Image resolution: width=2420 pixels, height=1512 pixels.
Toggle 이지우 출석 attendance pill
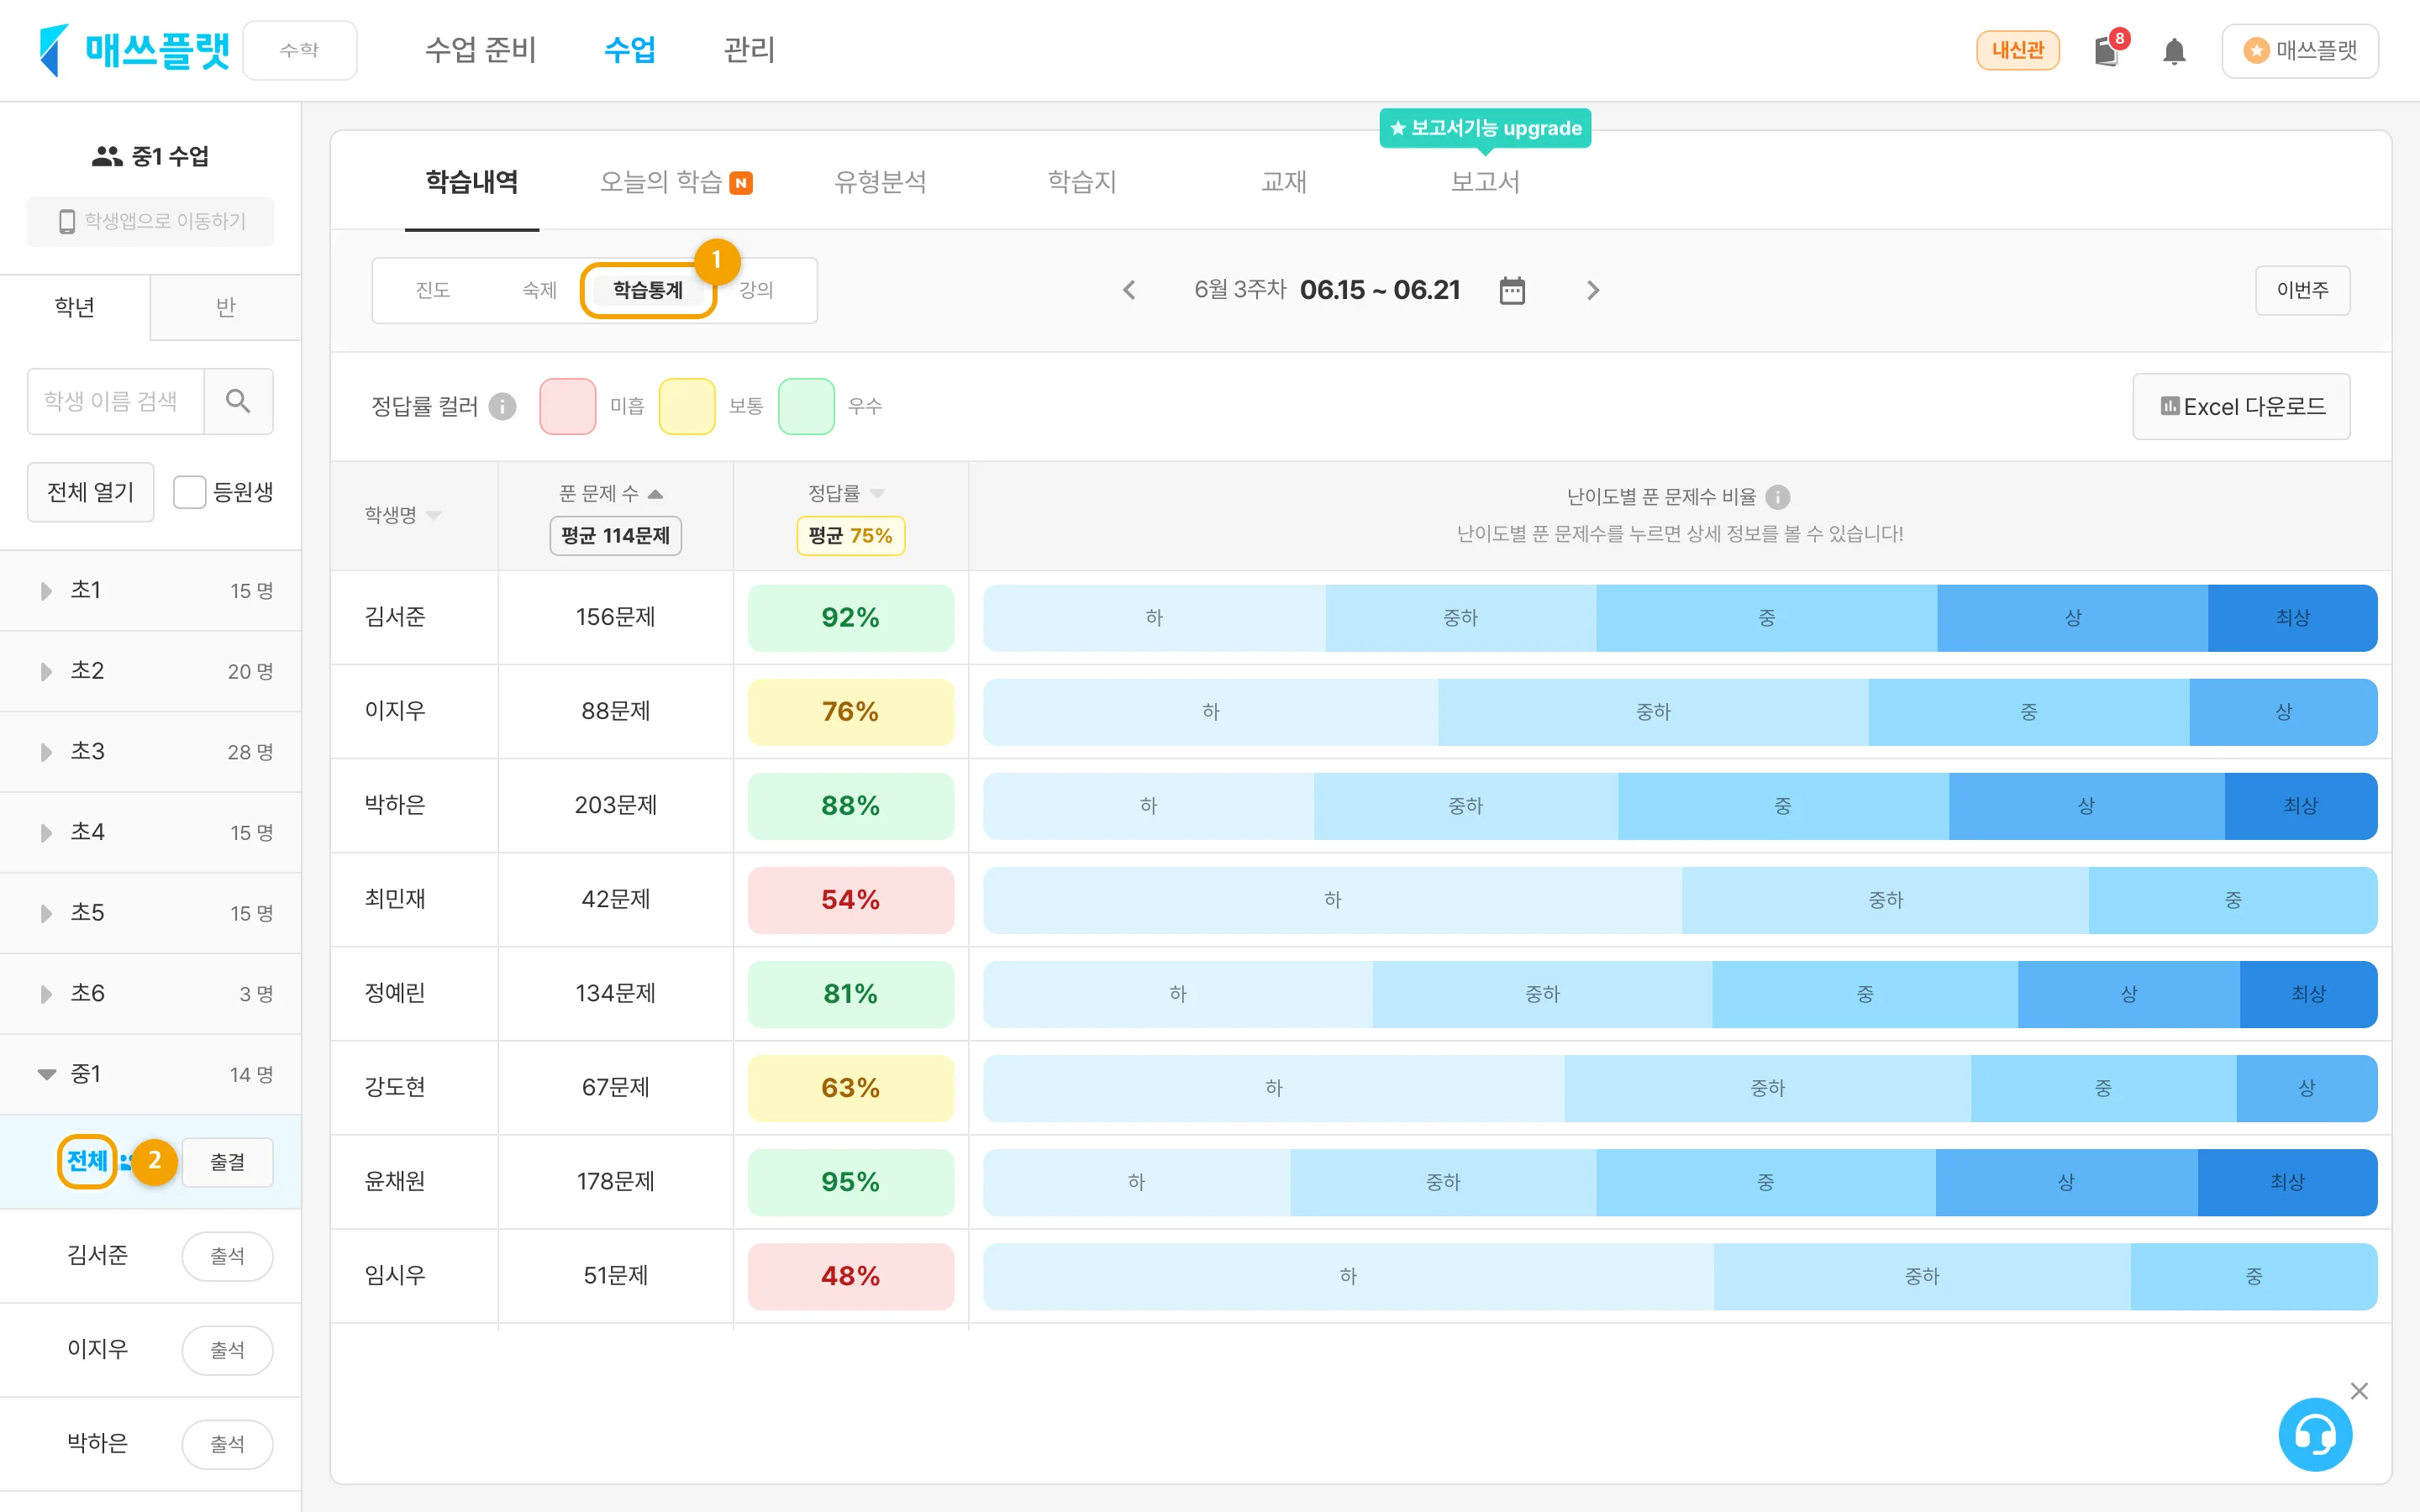227,1350
